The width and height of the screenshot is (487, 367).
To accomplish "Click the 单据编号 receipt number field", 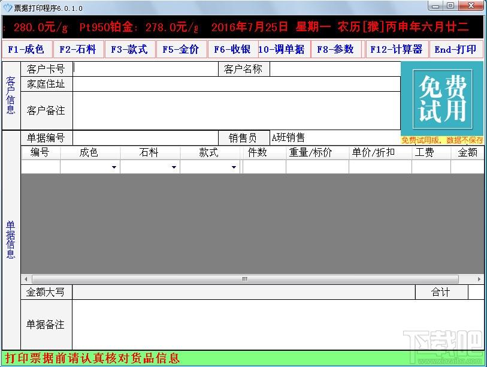I will point(146,138).
